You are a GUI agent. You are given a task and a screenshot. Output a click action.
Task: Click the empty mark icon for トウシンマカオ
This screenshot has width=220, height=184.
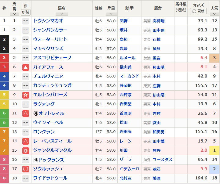(x=26, y=21)
